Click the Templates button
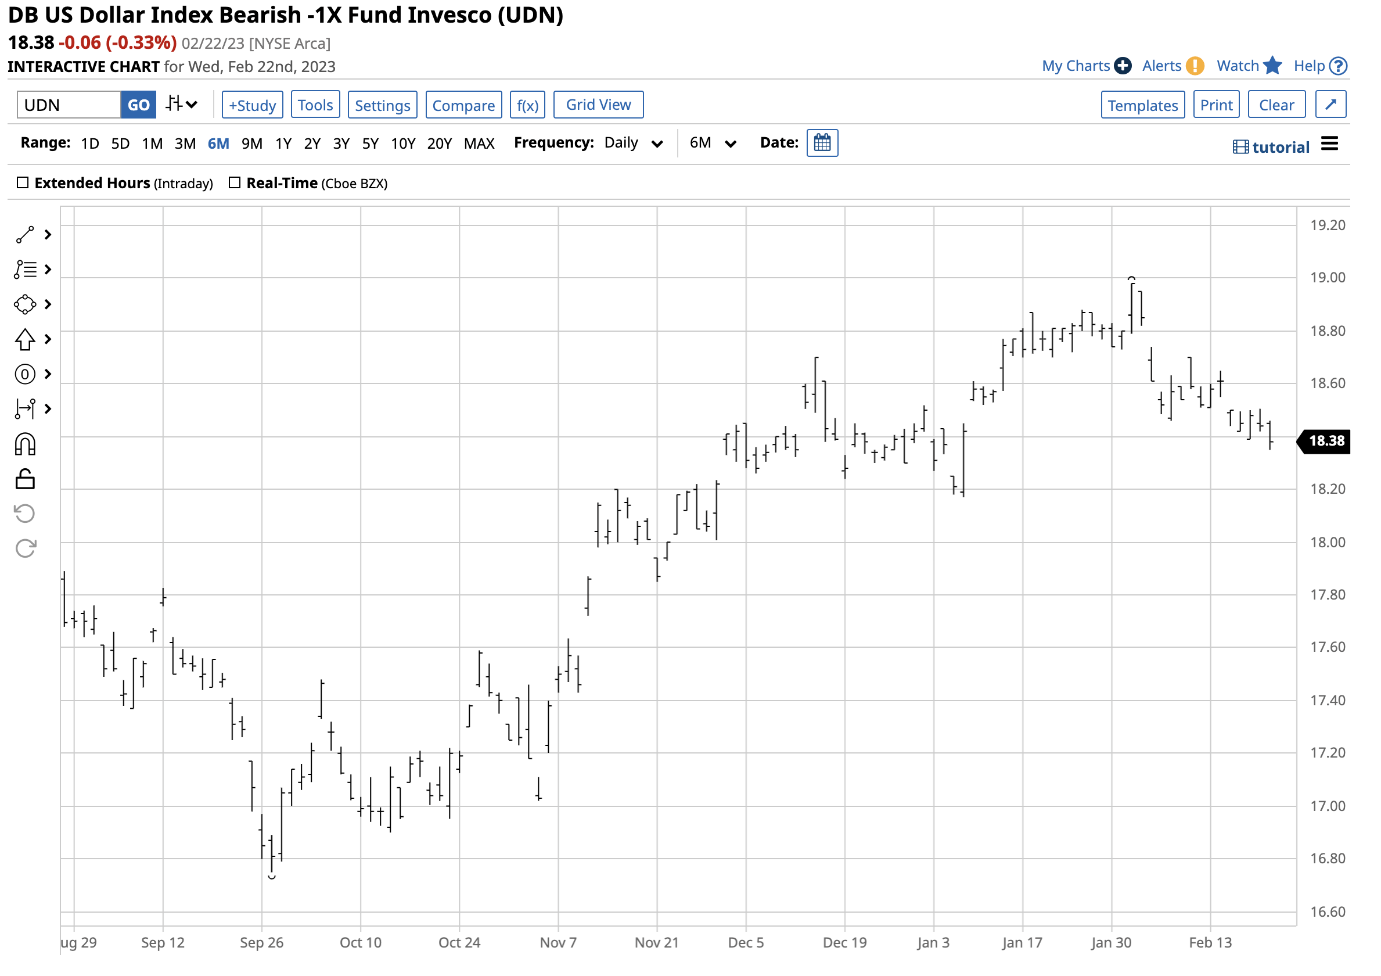1381x976 pixels. [x=1143, y=104]
